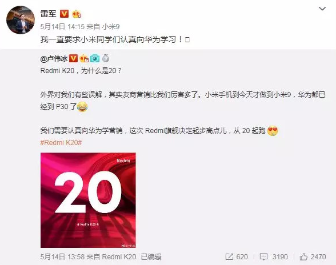Screen dimensions: 336x265
Task: Open the @卢伟冰 user mention
Action: tap(54, 58)
